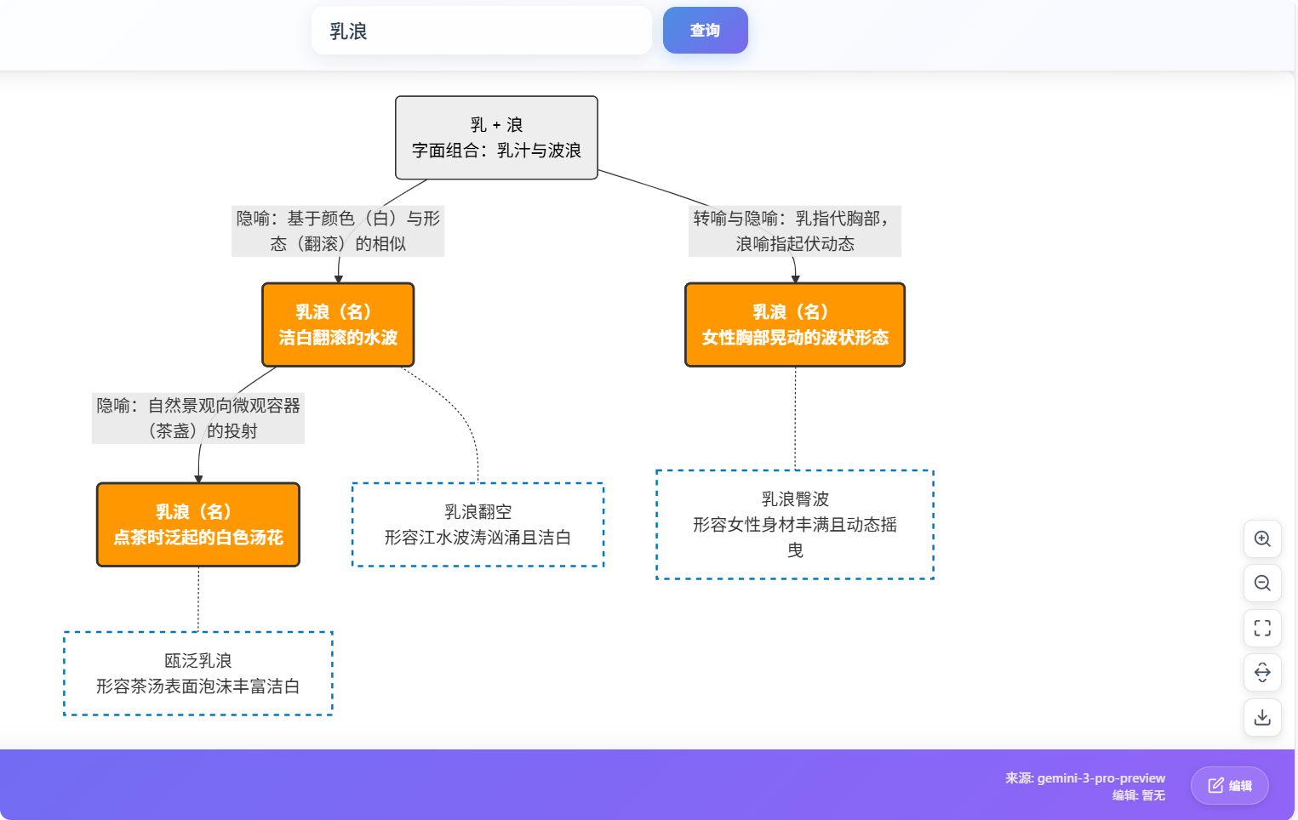Viewport: 1298px width, 820px height.
Task: Click the 乳浪臀波 example box
Action: point(794,525)
